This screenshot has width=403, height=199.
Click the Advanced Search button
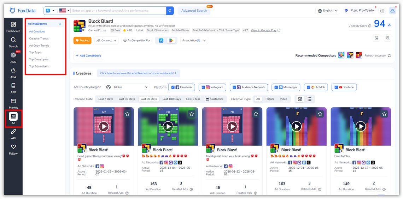tap(194, 11)
